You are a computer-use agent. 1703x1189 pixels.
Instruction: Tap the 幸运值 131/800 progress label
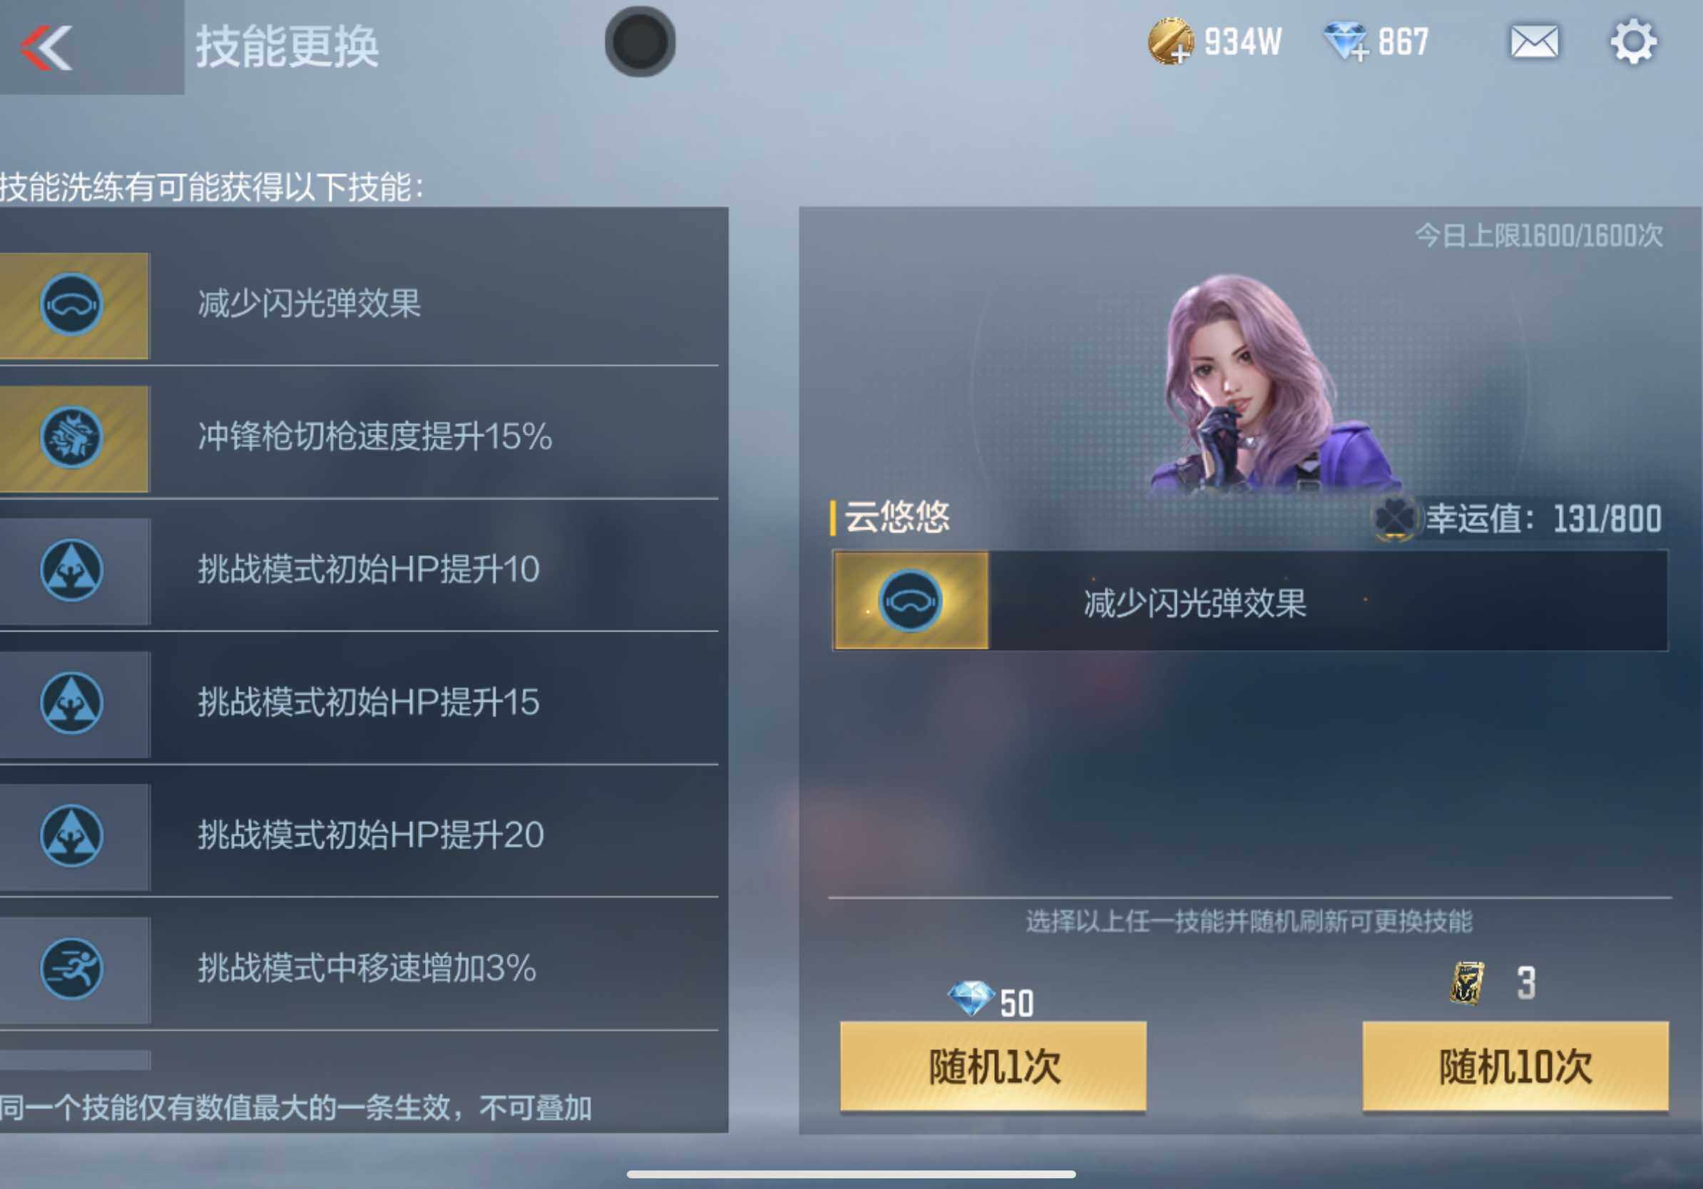pyautogui.click(x=1543, y=519)
